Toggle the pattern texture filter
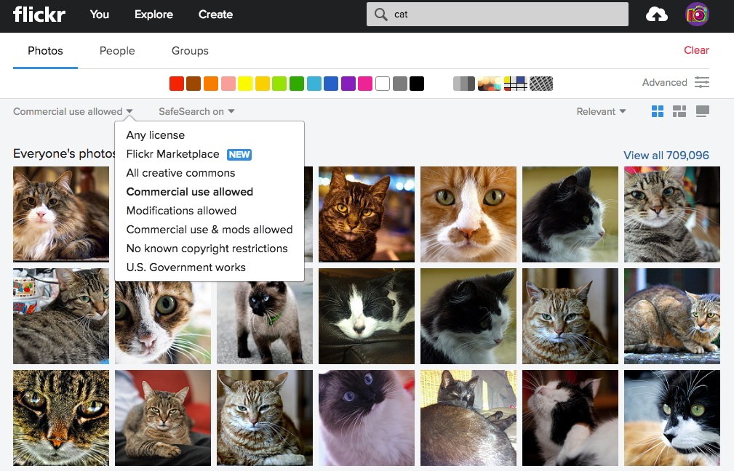Viewport: 734px width, 471px height. pos(541,84)
